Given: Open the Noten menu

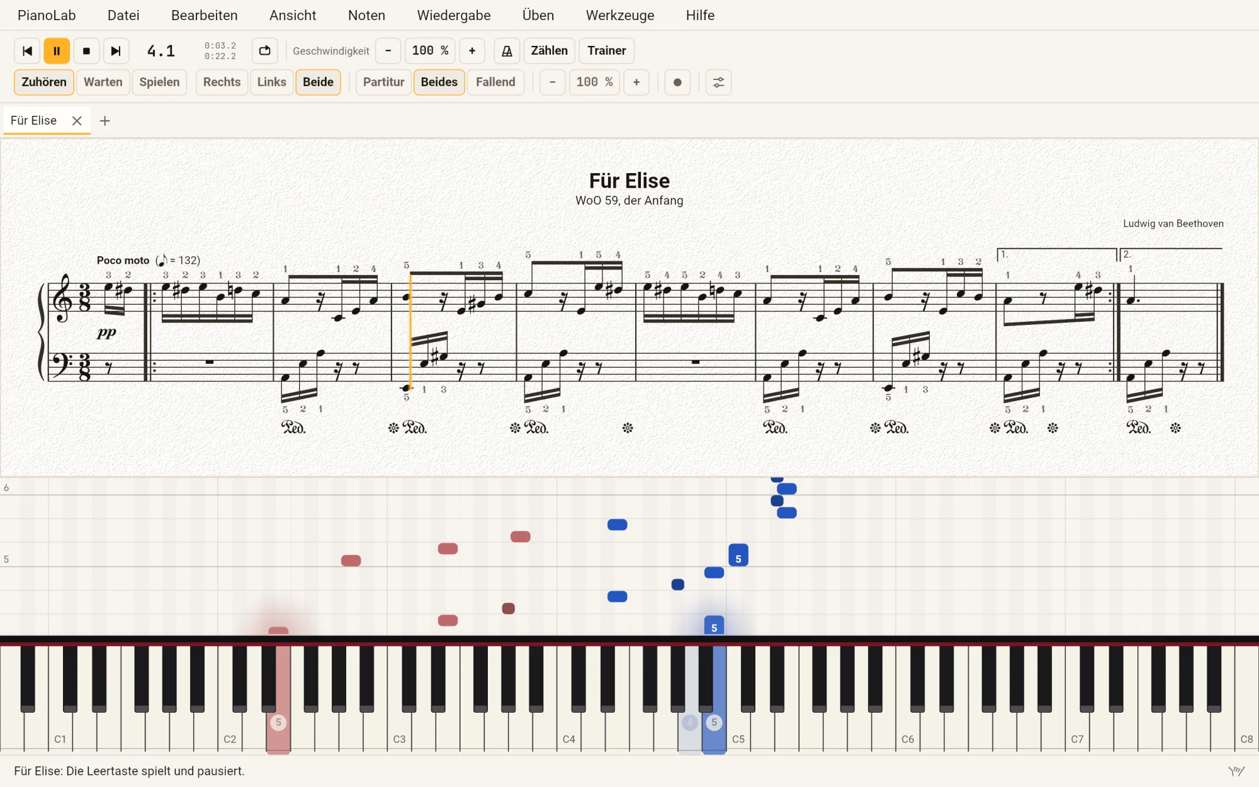Looking at the screenshot, I should pyautogui.click(x=366, y=15).
